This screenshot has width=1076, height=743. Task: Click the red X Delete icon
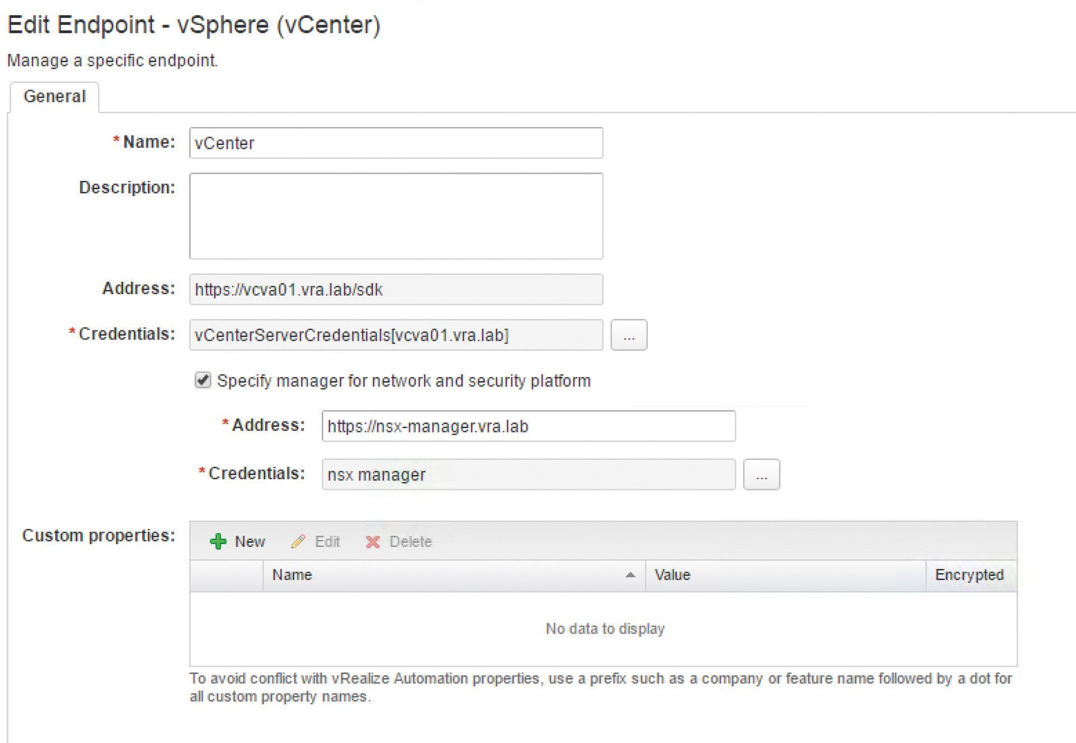click(x=372, y=541)
